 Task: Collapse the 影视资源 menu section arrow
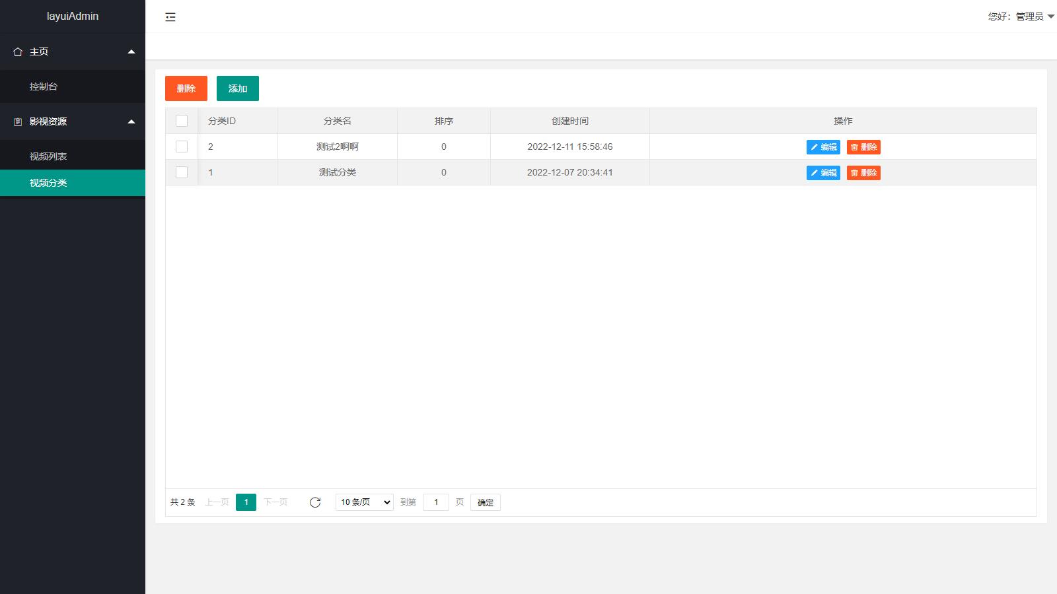point(131,121)
